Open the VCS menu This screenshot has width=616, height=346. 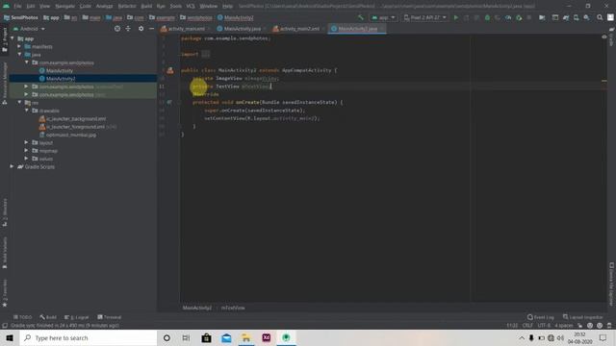(191, 7)
